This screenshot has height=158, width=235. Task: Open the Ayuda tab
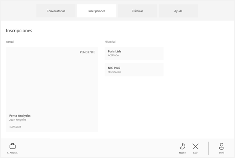pyautogui.click(x=178, y=11)
